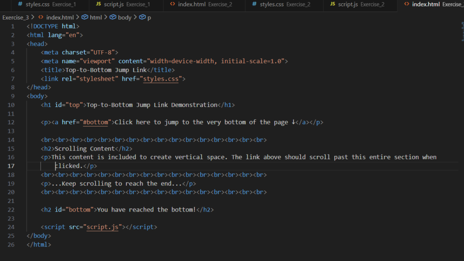
Task: Expand the body breadcrumb symbol list
Action: [x=124, y=17]
